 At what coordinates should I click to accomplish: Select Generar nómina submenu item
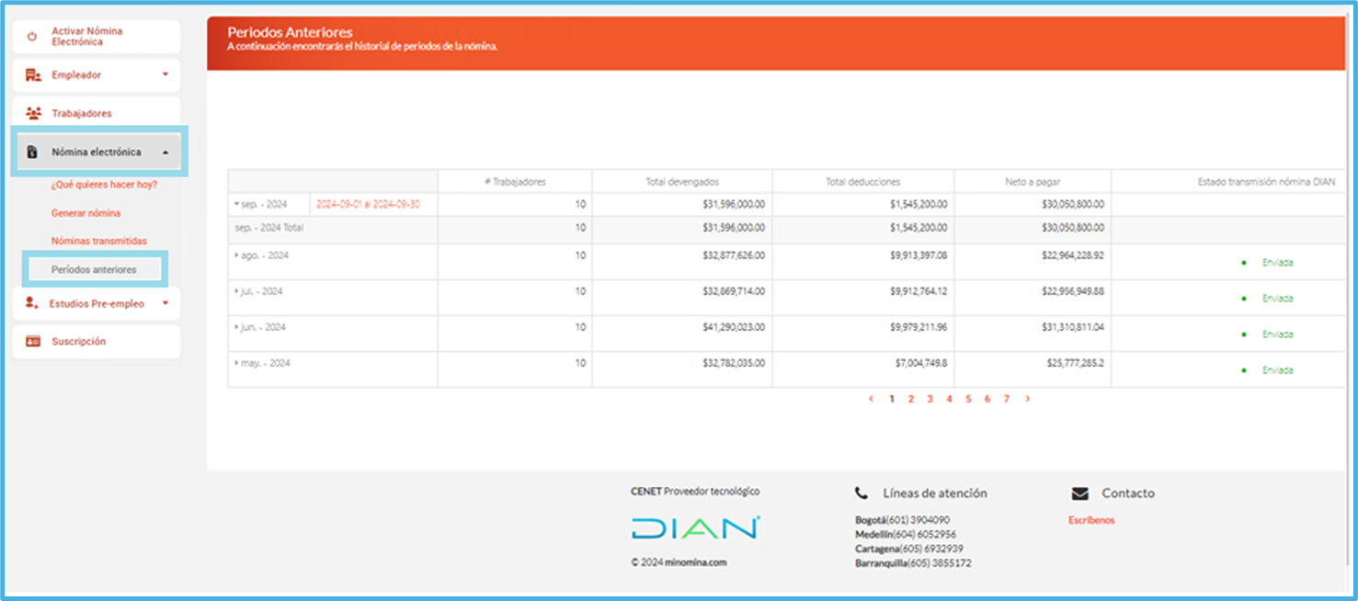pyautogui.click(x=86, y=213)
